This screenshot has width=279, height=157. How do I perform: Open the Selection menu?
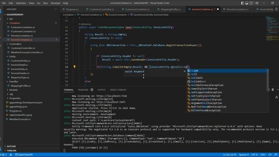pos(21,3)
